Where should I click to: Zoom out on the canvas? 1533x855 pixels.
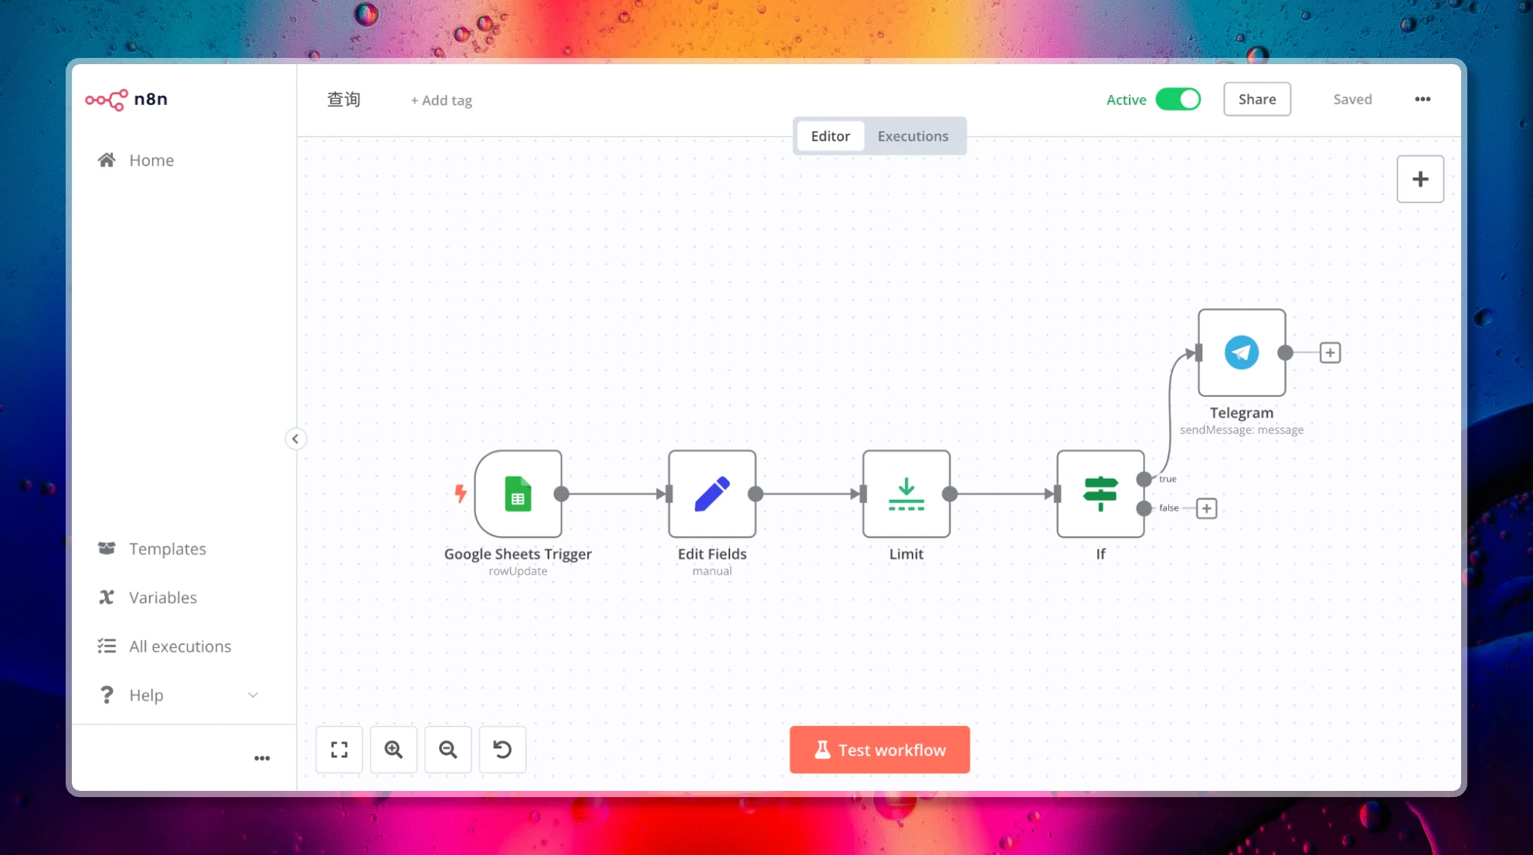pos(448,749)
